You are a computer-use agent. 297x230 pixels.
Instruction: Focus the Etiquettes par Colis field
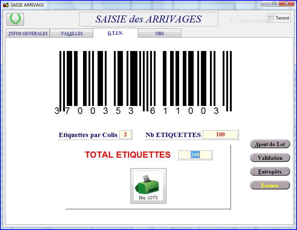125,135
